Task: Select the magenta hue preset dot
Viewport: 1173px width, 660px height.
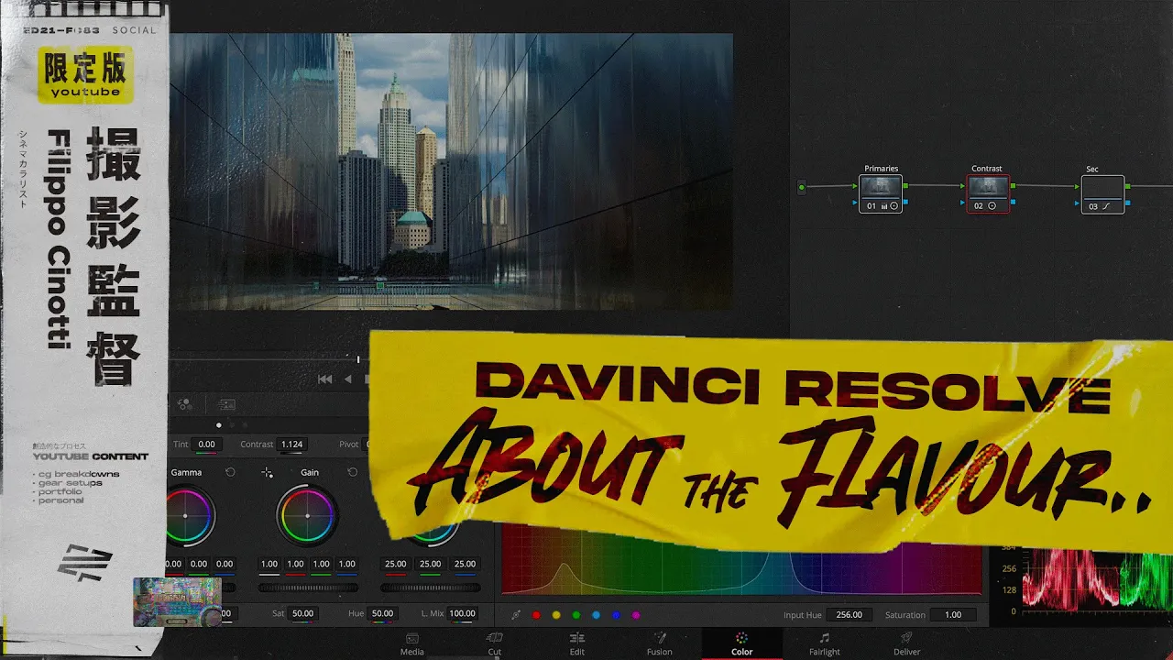Action: (x=636, y=615)
